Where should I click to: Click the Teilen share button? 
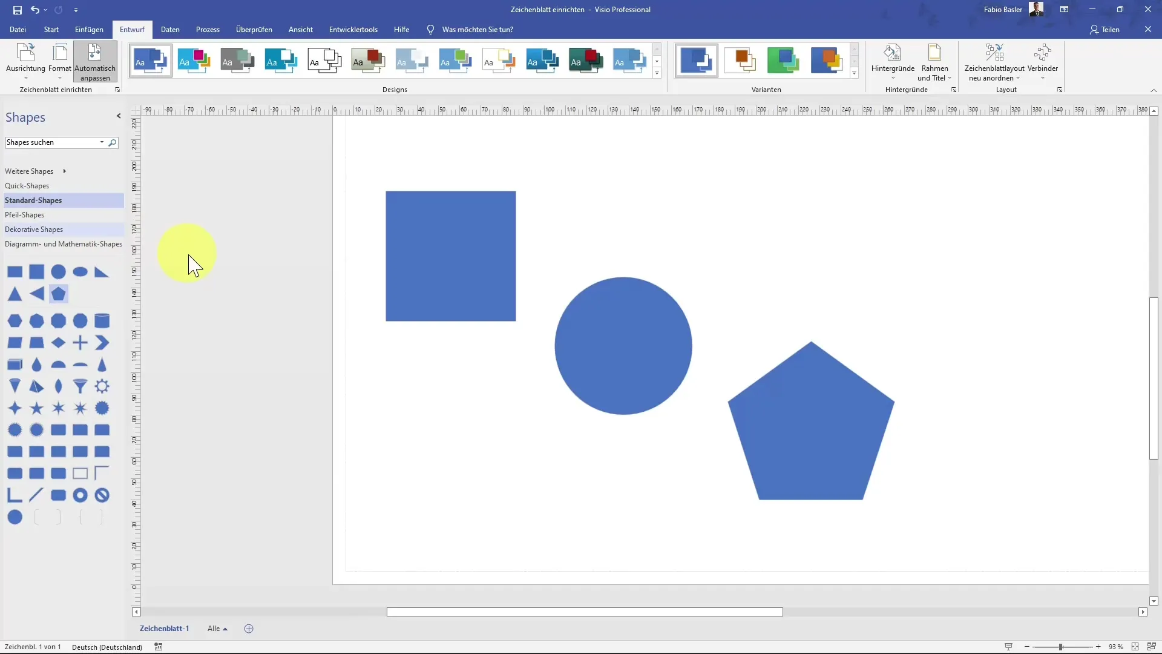tap(1105, 30)
